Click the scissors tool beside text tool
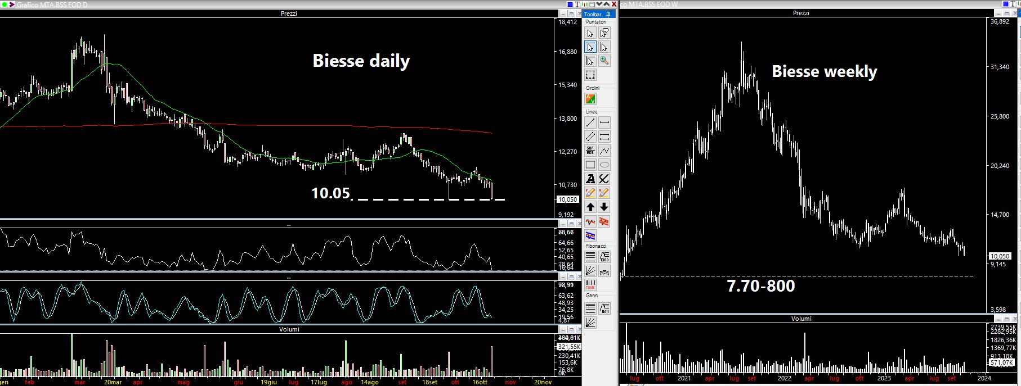Image resolution: width=1021 pixels, height=386 pixels. pyautogui.click(x=604, y=179)
